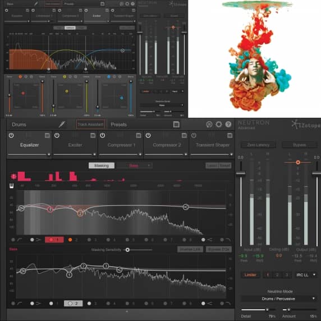
Task: Open the limiter mode dropdown in Bass window
Action: pos(177,91)
